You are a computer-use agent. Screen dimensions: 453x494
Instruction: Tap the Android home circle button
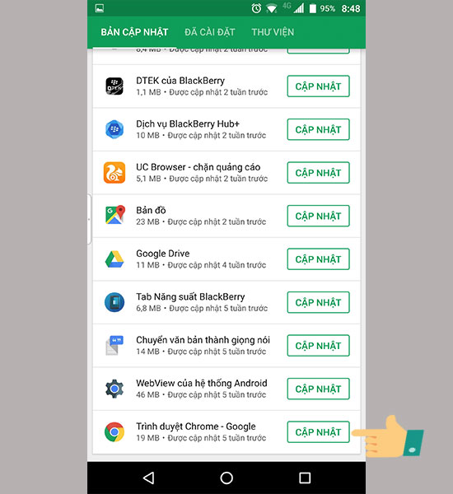click(x=226, y=478)
